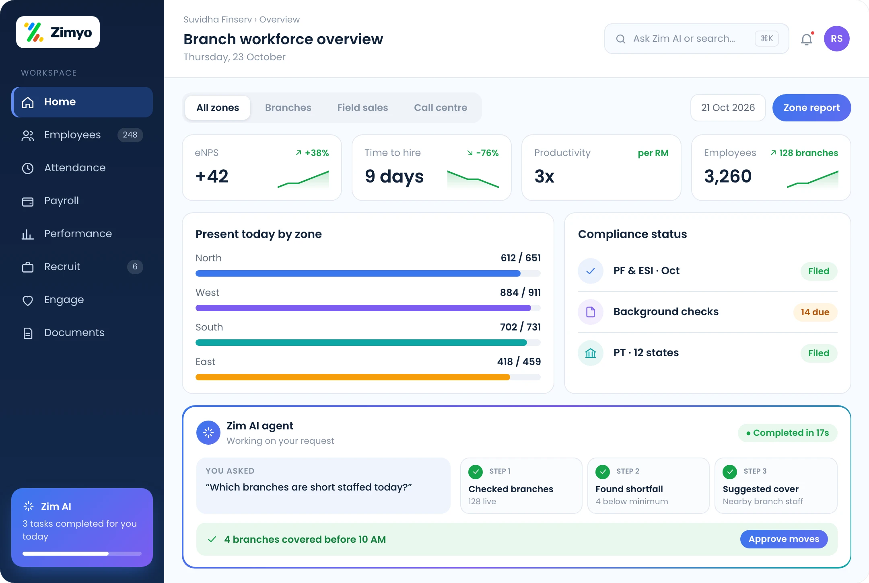Click the Completed in 17s status pill

(787, 433)
